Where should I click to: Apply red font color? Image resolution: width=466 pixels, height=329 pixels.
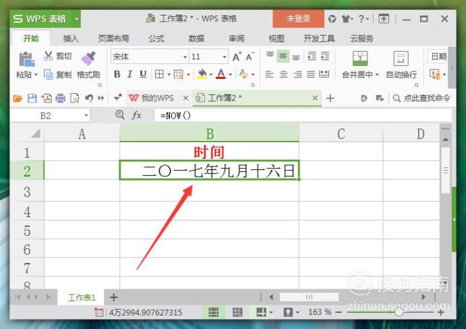221,74
